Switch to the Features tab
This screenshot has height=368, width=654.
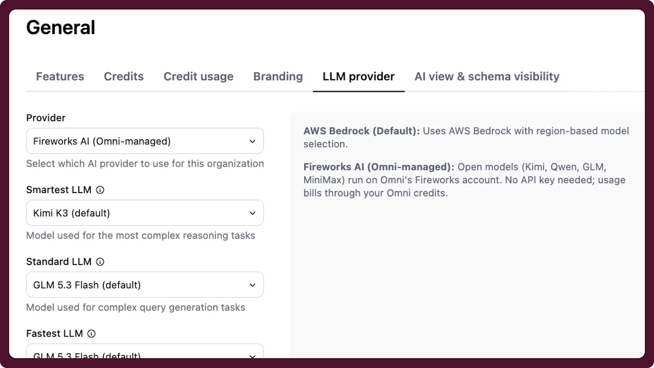tap(60, 76)
